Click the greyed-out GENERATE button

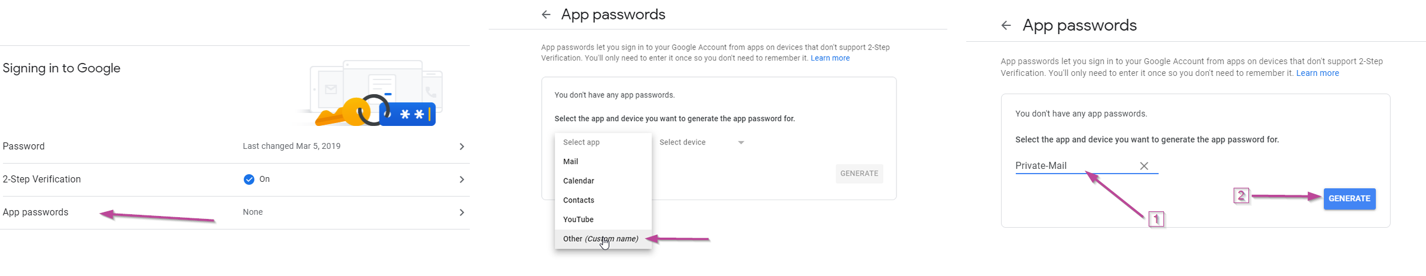pos(859,174)
